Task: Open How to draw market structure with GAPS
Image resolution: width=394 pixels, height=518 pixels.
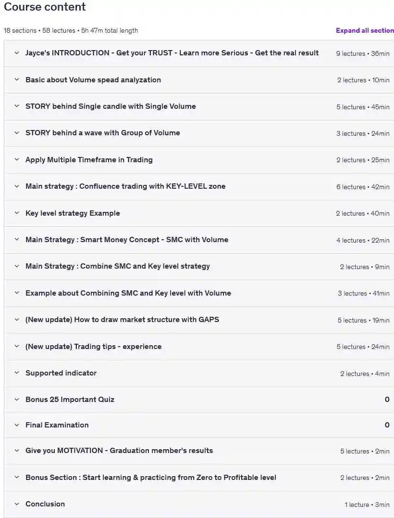Action: [123, 320]
